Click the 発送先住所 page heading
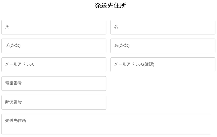Viewport: 217px width, 137px height. 111,6
